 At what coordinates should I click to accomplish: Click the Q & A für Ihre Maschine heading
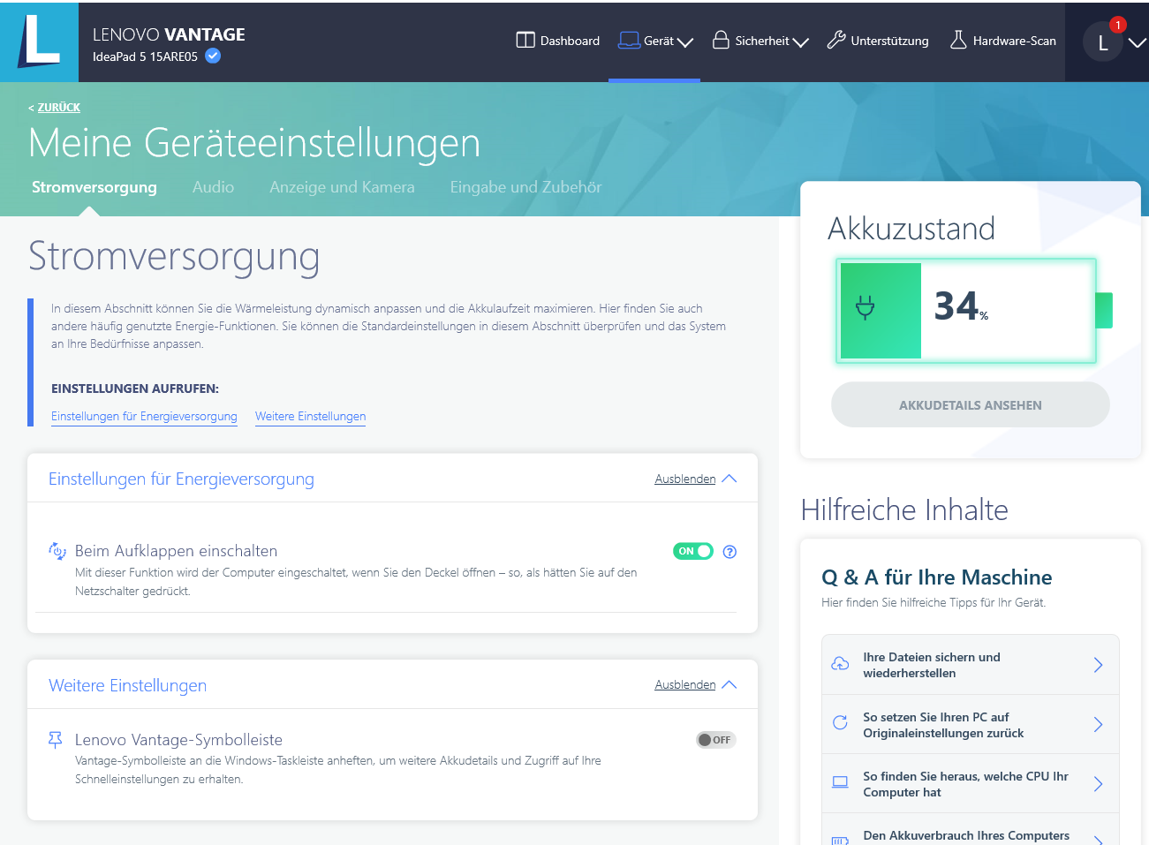[936, 577]
